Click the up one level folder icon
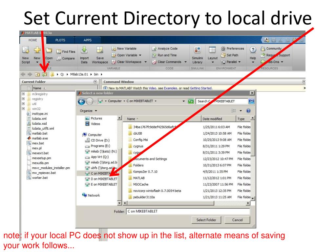336x252 pixels. coord(37,74)
